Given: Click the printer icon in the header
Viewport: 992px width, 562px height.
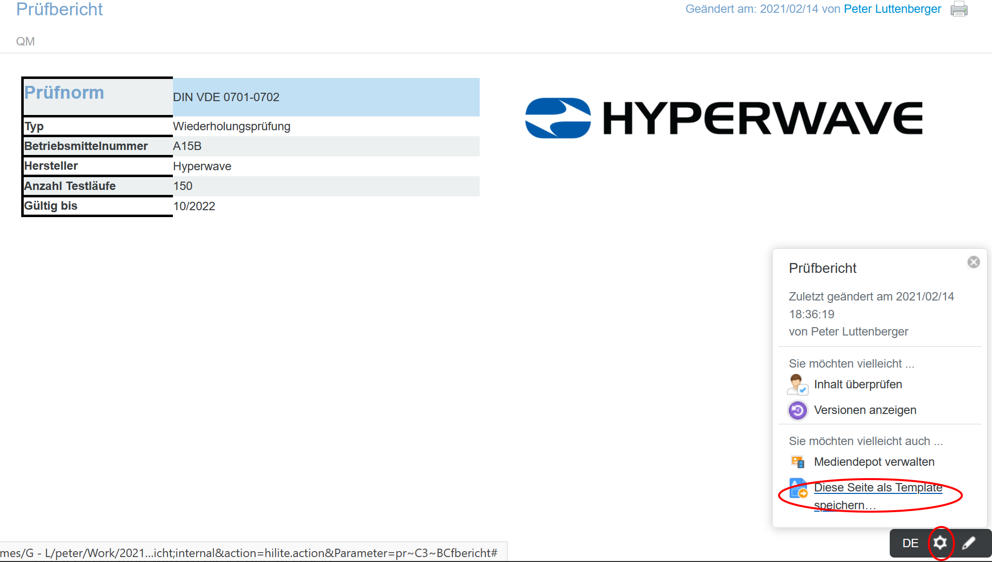Looking at the screenshot, I should [959, 9].
